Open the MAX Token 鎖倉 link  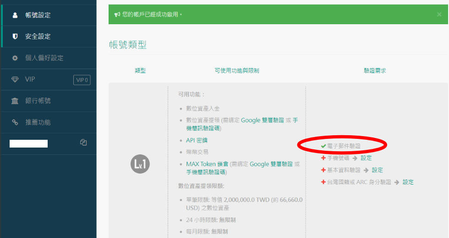207,164
